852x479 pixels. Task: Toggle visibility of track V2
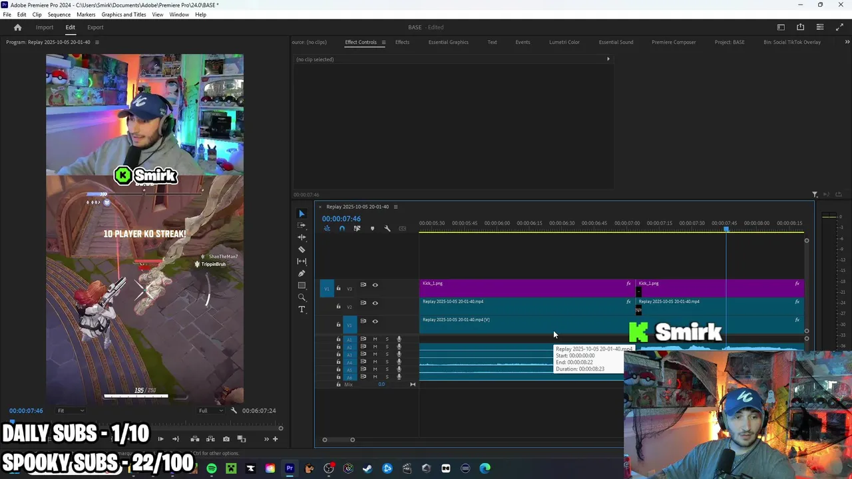375,303
